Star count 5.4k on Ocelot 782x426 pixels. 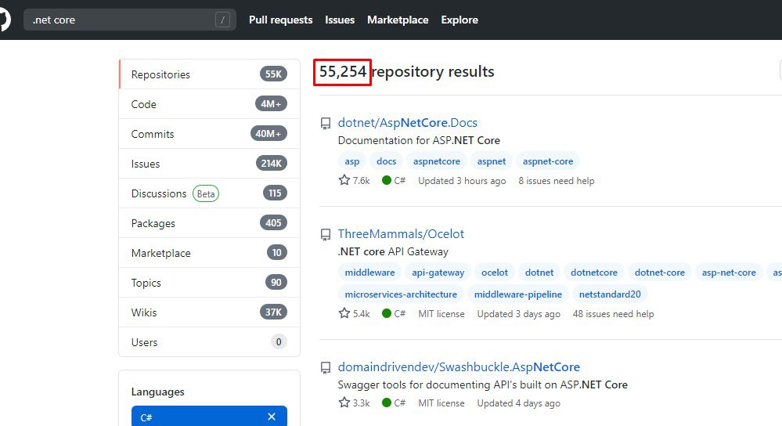tap(355, 314)
